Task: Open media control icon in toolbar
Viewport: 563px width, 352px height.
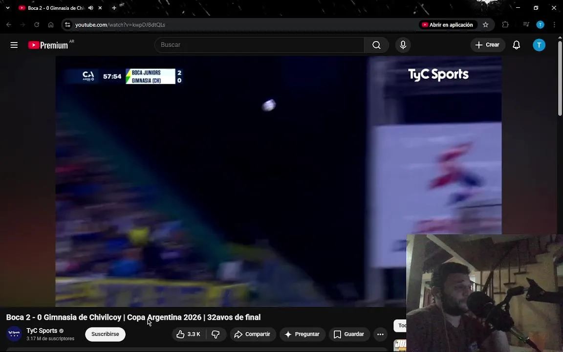Action: pyautogui.click(x=526, y=25)
